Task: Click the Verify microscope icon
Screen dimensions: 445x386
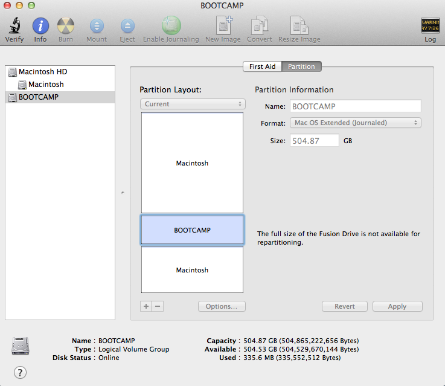Action: pyautogui.click(x=14, y=25)
